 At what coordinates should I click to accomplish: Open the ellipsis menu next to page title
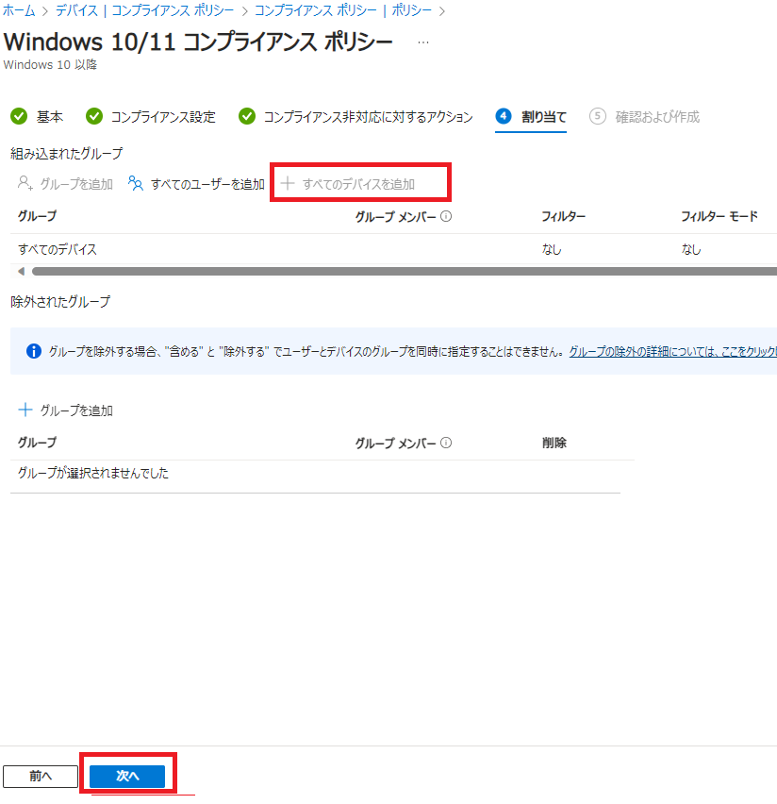click(423, 43)
